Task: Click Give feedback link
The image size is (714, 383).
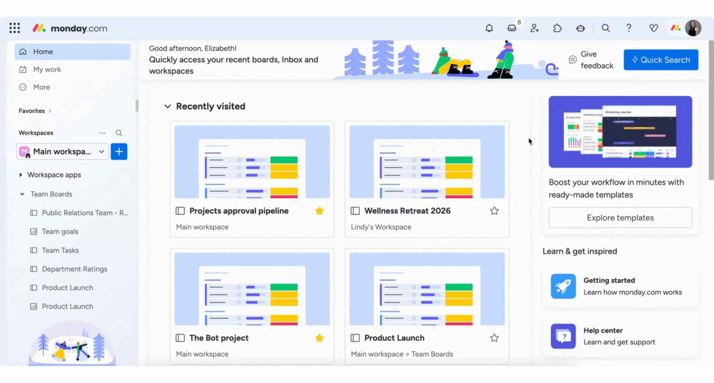Action: [x=596, y=60]
